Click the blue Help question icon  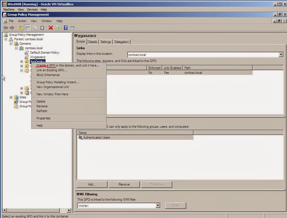(66, 28)
